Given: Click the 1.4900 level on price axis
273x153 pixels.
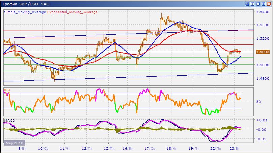Looking at the screenshot, I should [263, 78].
